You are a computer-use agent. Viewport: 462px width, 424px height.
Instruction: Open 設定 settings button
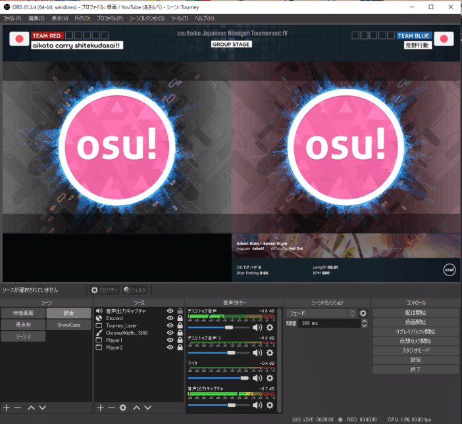point(415,360)
